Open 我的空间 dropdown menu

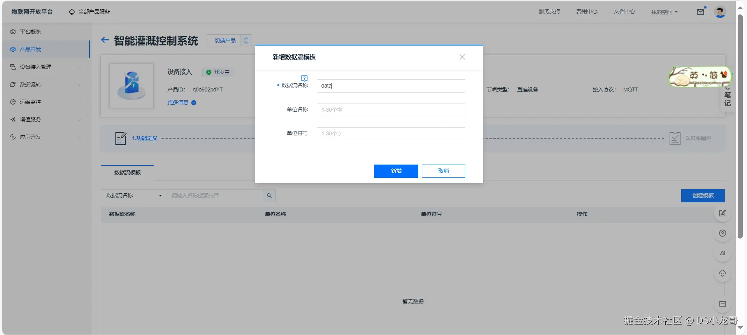click(x=665, y=12)
